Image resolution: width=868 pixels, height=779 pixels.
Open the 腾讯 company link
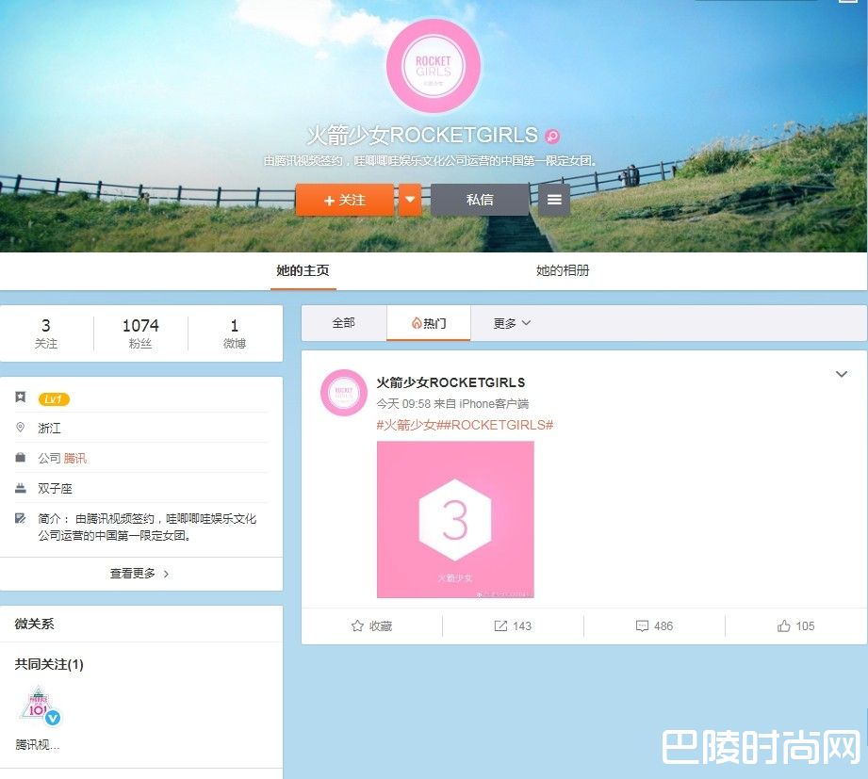click(x=75, y=458)
